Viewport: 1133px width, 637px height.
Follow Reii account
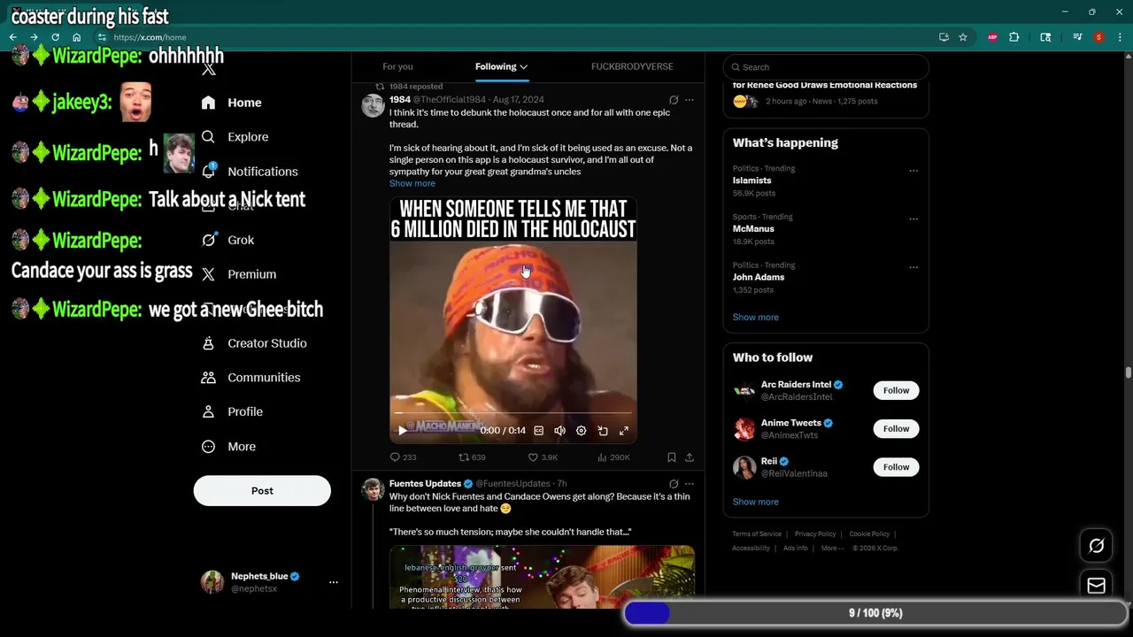click(896, 467)
